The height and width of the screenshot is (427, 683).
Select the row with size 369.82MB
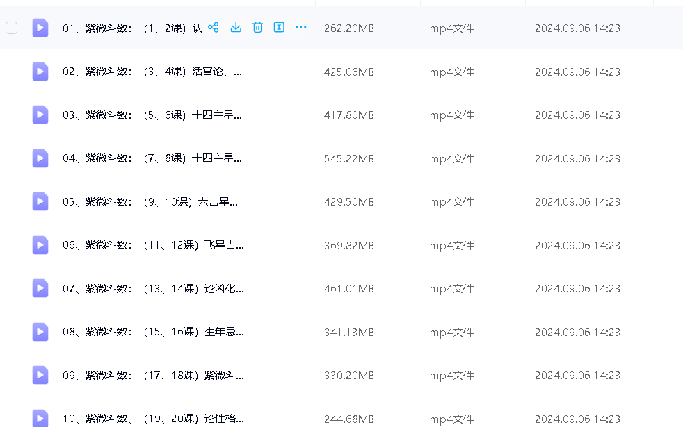pyautogui.click(x=348, y=246)
